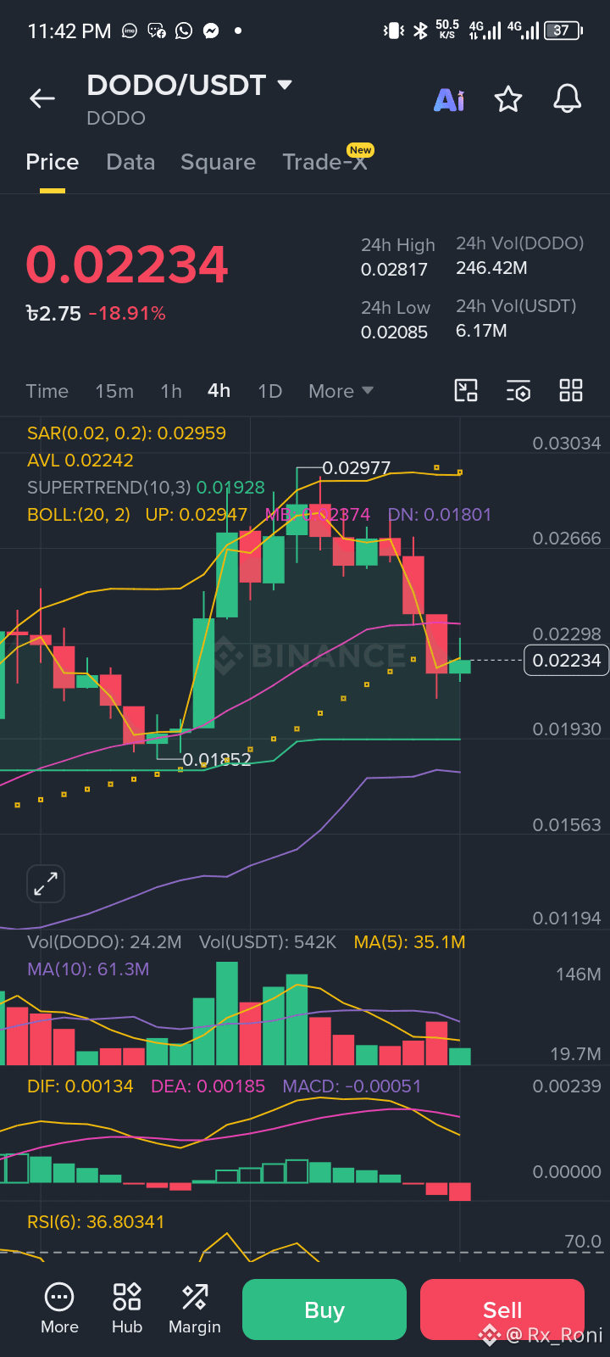Open the Square tab

pyautogui.click(x=218, y=162)
